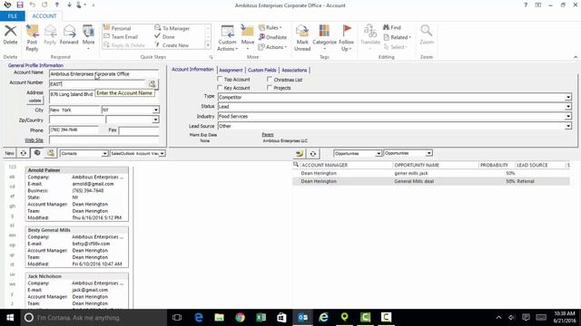This screenshot has height=326, width=581.
Task: Expand the Status dropdown showing Lead
Action: pyautogui.click(x=568, y=107)
